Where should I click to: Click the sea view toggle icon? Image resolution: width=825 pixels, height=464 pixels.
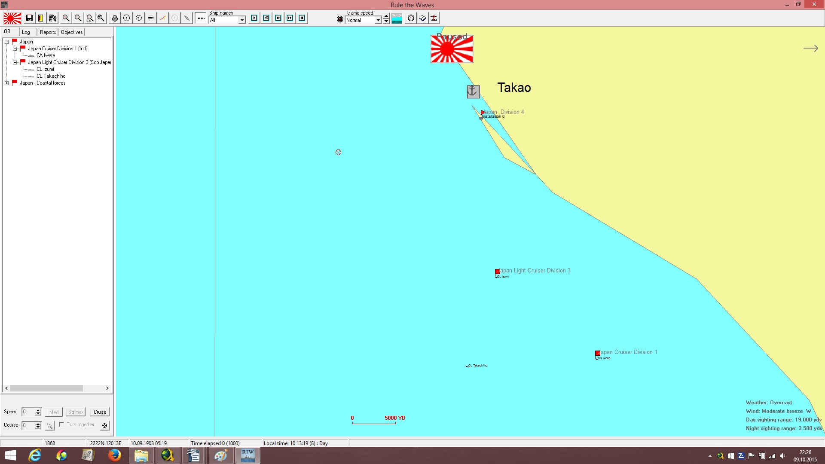(x=397, y=18)
